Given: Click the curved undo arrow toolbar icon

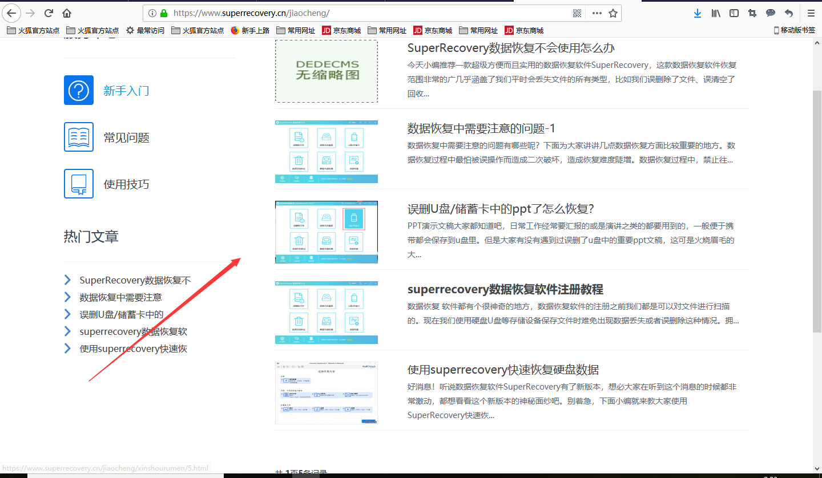Looking at the screenshot, I should pyautogui.click(x=789, y=13).
